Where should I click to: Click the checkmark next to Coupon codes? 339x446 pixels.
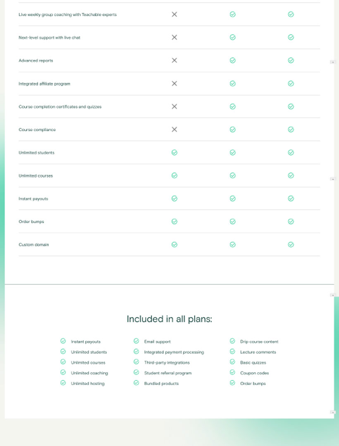[232, 372]
